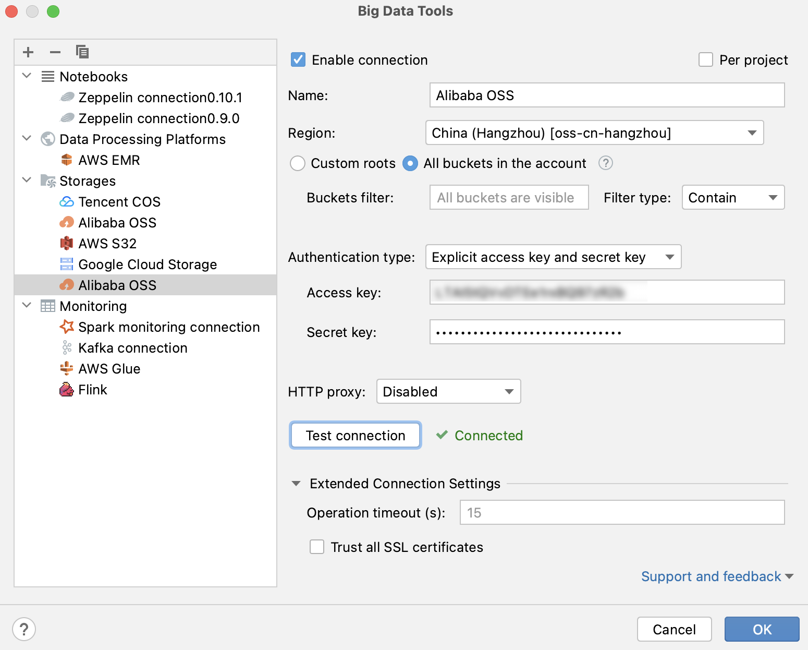Select the Custom roots radio button

coord(298,163)
